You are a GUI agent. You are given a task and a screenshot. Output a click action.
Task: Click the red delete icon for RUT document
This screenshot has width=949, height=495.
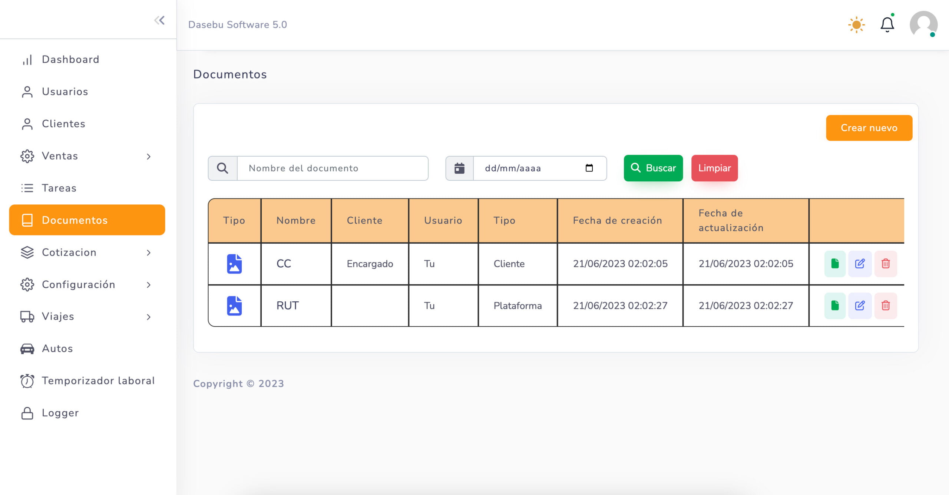pyautogui.click(x=886, y=305)
